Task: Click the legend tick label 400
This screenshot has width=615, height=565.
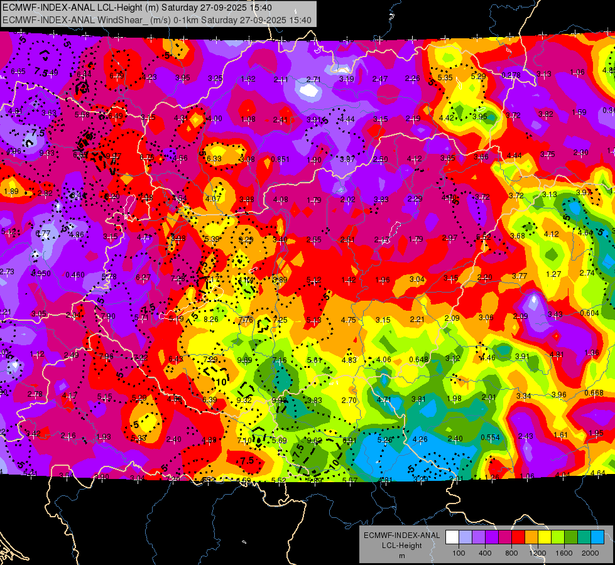Action: tap(485, 553)
